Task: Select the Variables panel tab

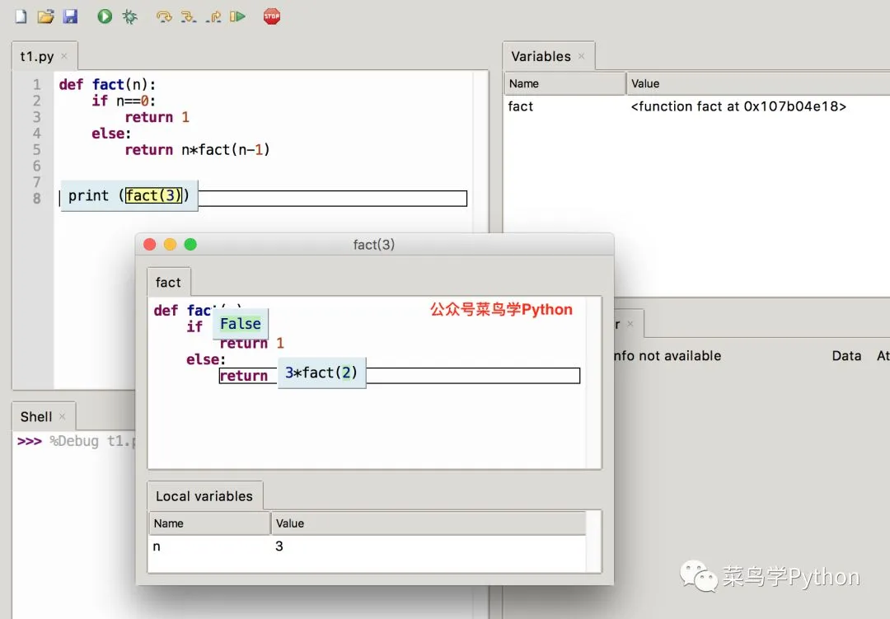Action: click(541, 57)
